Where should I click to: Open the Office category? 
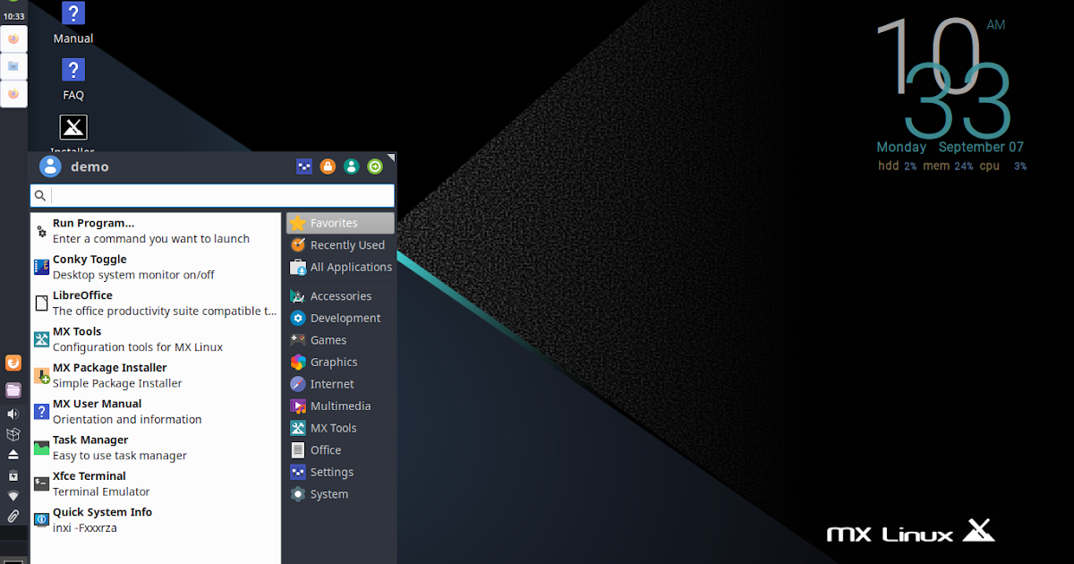pyautogui.click(x=340, y=450)
